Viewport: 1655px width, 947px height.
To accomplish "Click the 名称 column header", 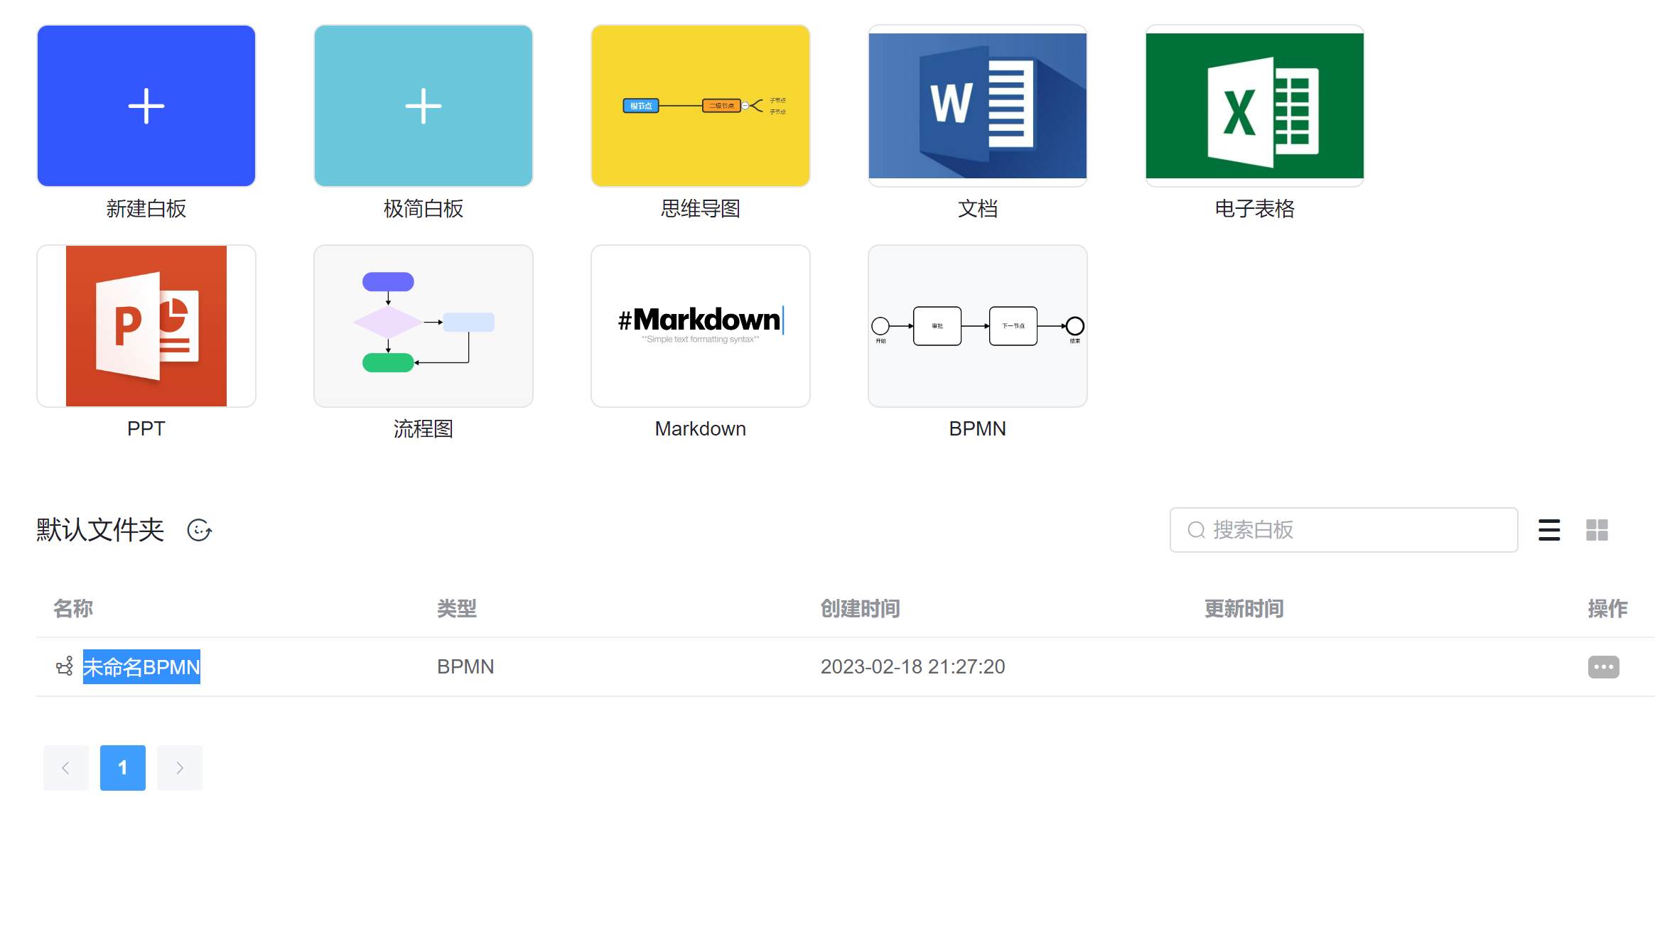I will tap(73, 609).
